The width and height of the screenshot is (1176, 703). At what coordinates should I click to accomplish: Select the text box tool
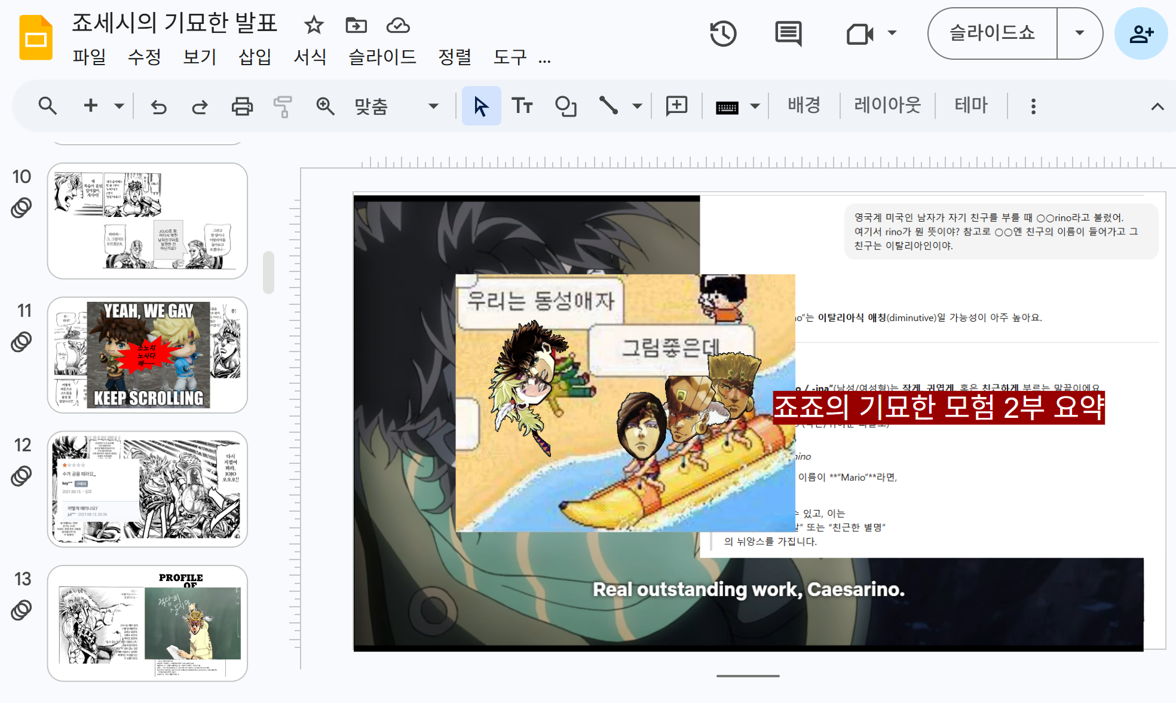522,106
